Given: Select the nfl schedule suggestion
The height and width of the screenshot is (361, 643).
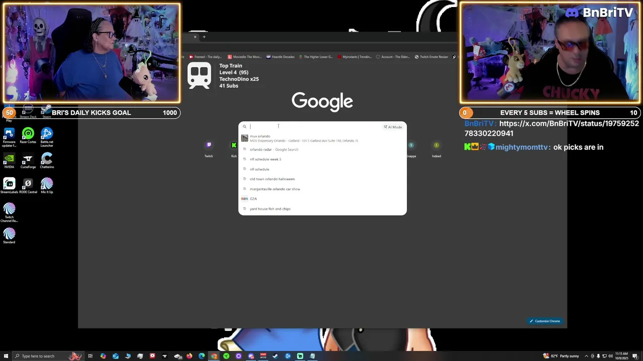Looking at the screenshot, I should [323, 169].
